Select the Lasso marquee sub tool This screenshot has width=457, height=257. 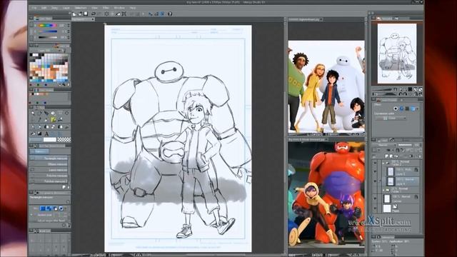click(49, 170)
